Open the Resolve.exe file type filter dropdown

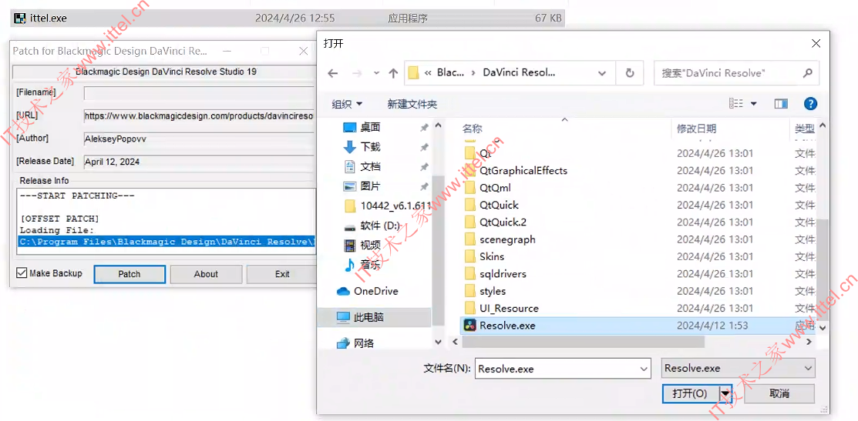(739, 369)
